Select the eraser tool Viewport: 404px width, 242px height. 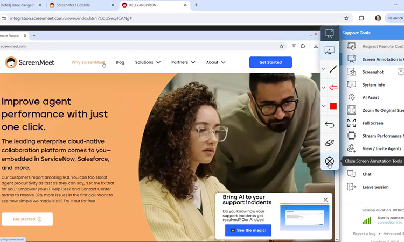pos(330,143)
